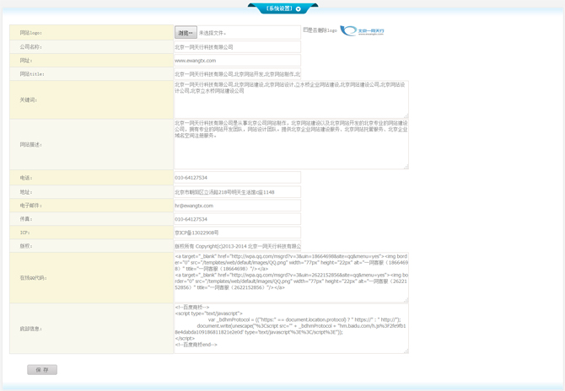The image size is (565, 391).
Task: Click inside the 网站描述 textarea
Action: click(x=290, y=144)
